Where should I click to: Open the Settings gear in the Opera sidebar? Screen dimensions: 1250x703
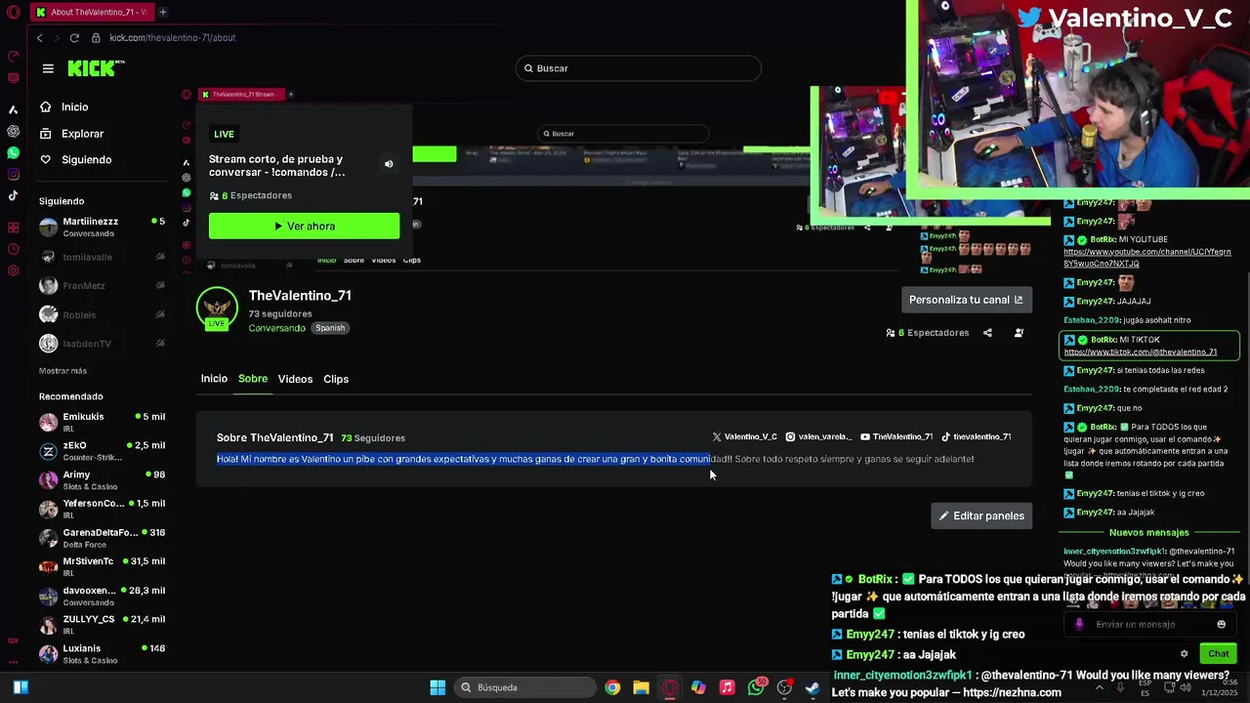point(13,270)
